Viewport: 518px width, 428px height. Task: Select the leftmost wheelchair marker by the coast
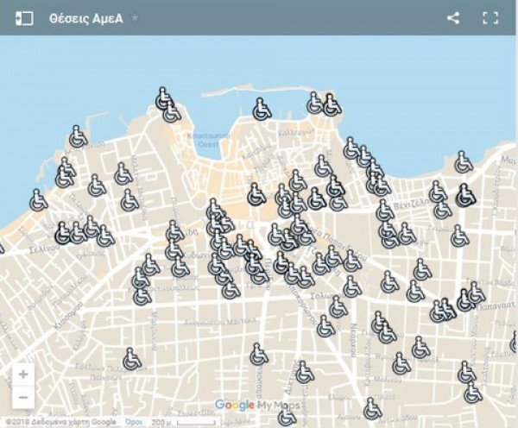(x=38, y=200)
